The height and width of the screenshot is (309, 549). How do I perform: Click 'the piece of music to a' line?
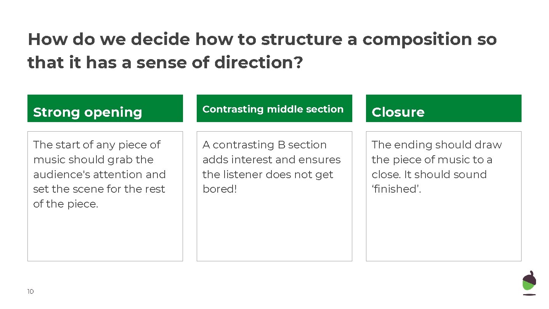tap(432, 160)
